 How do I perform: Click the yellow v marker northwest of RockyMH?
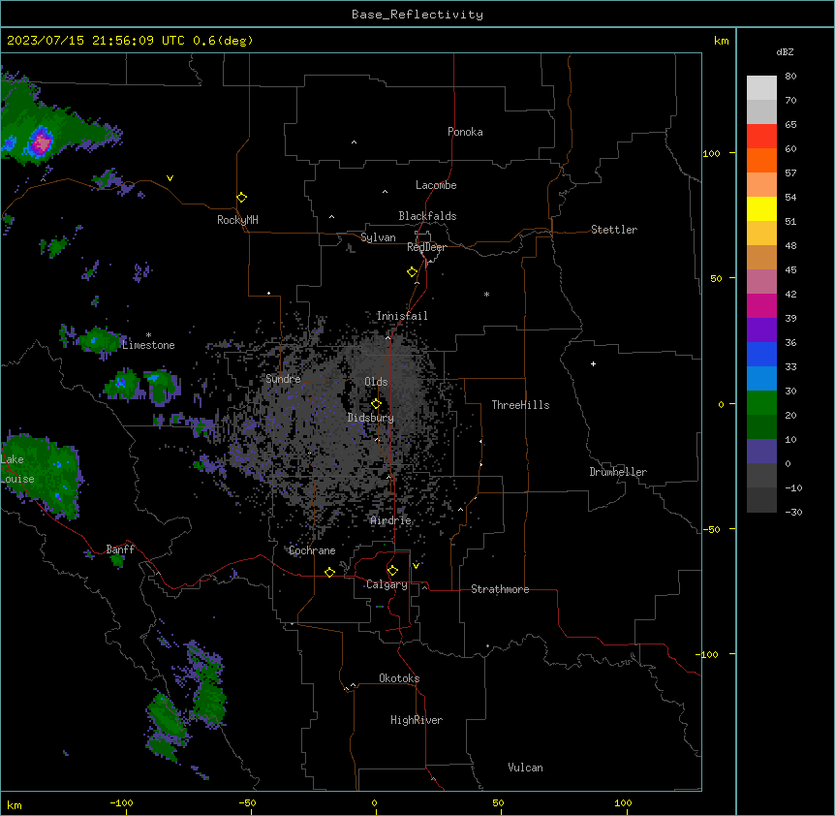[170, 178]
